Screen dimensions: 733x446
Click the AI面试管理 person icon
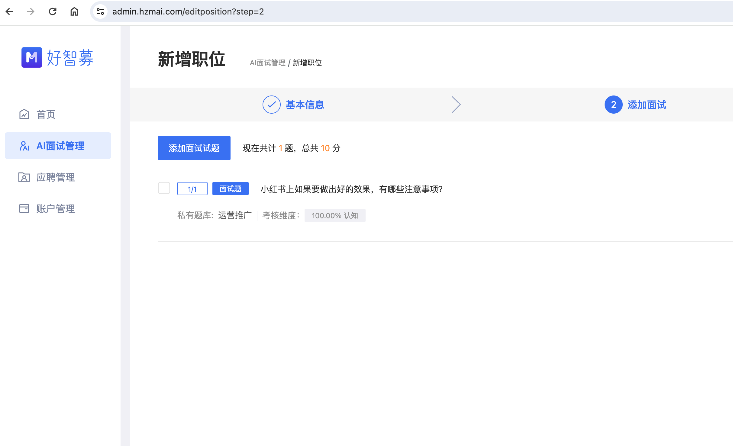pyautogui.click(x=24, y=146)
